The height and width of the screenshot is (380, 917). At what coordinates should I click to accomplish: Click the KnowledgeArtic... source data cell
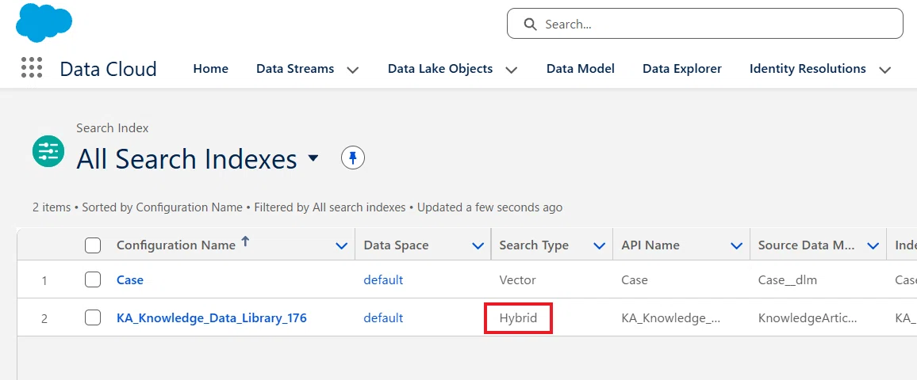807,318
